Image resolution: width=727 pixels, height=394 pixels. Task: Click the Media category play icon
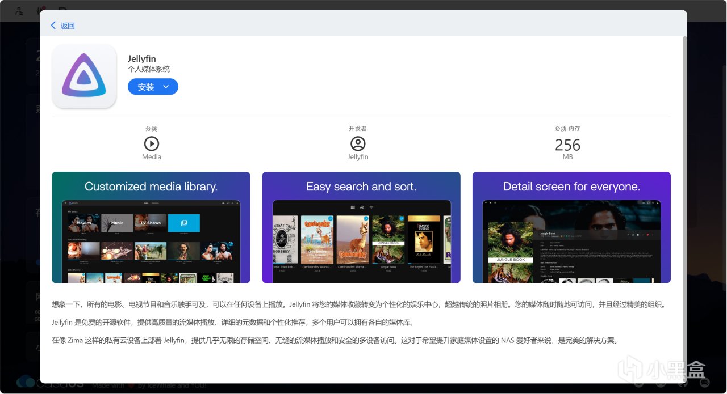coord(152,143)
